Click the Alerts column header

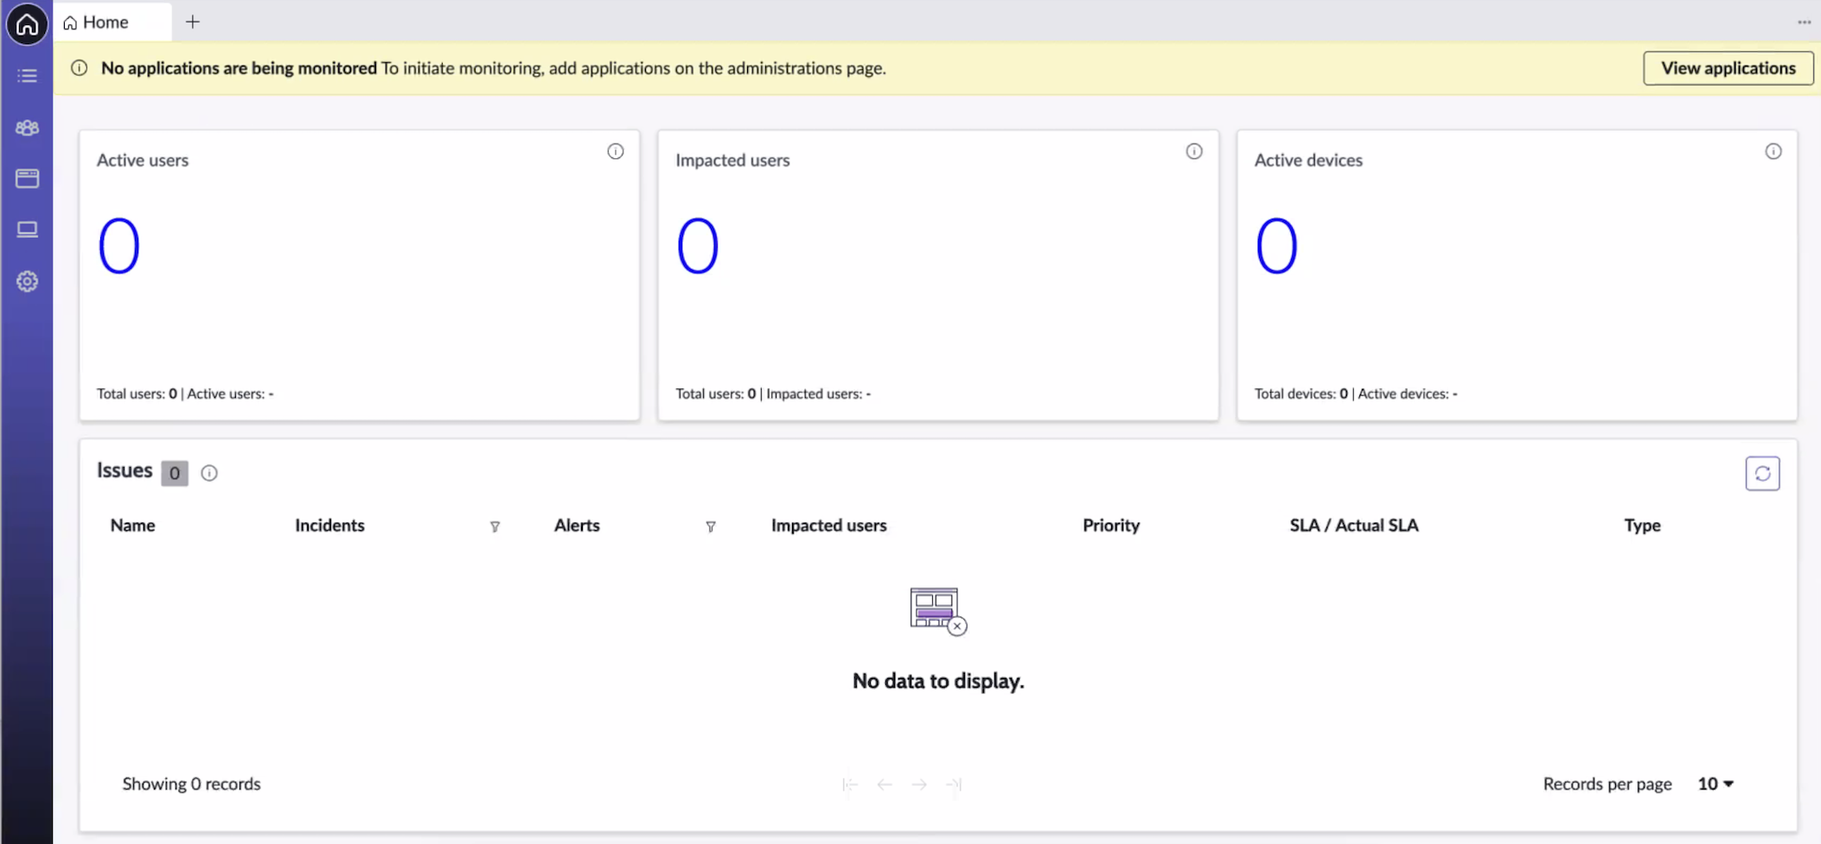[577, 525]
